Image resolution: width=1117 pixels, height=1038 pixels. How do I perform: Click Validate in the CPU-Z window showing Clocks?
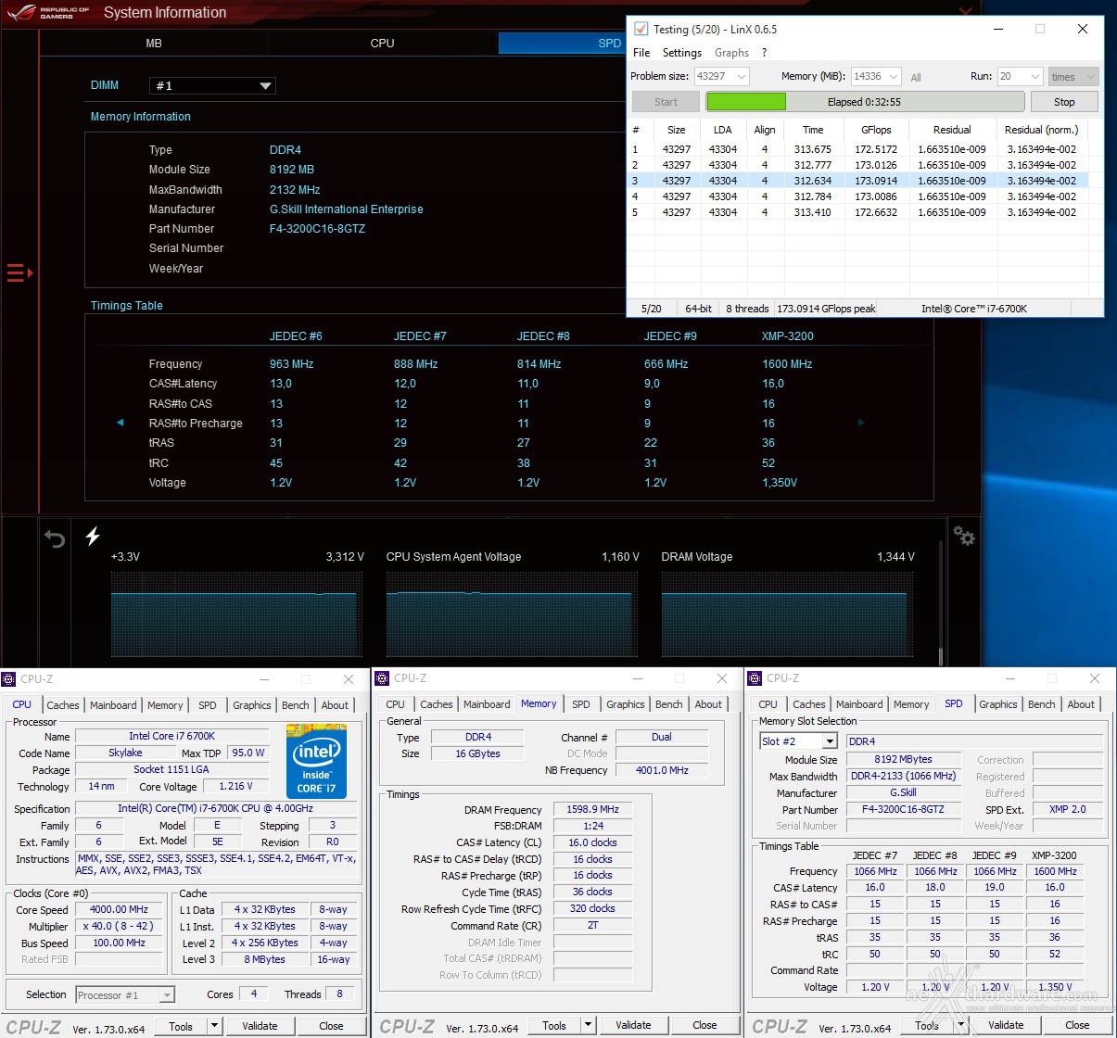pyautogui.click(x=260, y=1026)
